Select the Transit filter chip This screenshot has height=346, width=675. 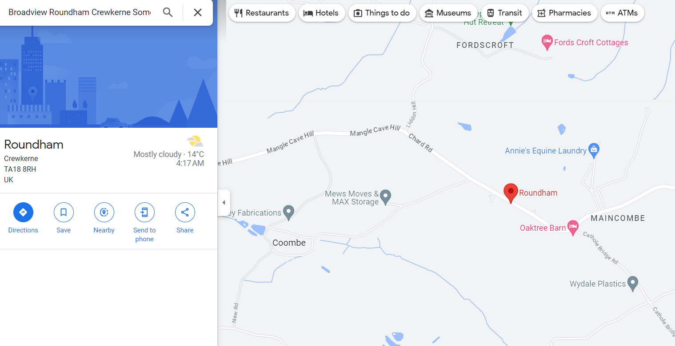505,13
